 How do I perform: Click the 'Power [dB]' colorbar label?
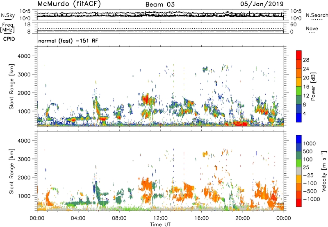pyautogui.click(x=313, y=86)
